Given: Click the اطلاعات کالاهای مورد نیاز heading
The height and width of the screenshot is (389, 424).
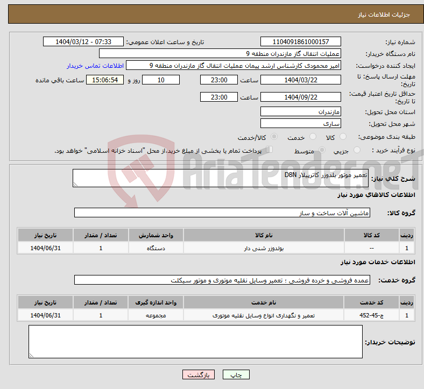Looking at the screenshot, I should [x=376, y=195].
